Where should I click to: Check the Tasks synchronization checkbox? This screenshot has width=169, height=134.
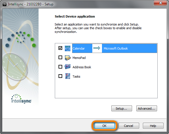[60, 76]
